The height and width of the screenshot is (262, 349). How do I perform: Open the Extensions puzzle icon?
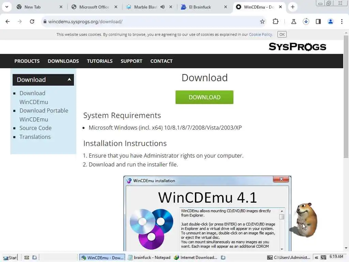tap(275, 21)
